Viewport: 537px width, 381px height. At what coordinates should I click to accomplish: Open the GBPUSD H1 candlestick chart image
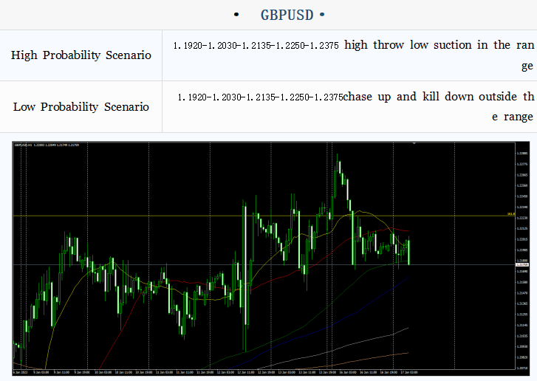click(x=270, y=258)
